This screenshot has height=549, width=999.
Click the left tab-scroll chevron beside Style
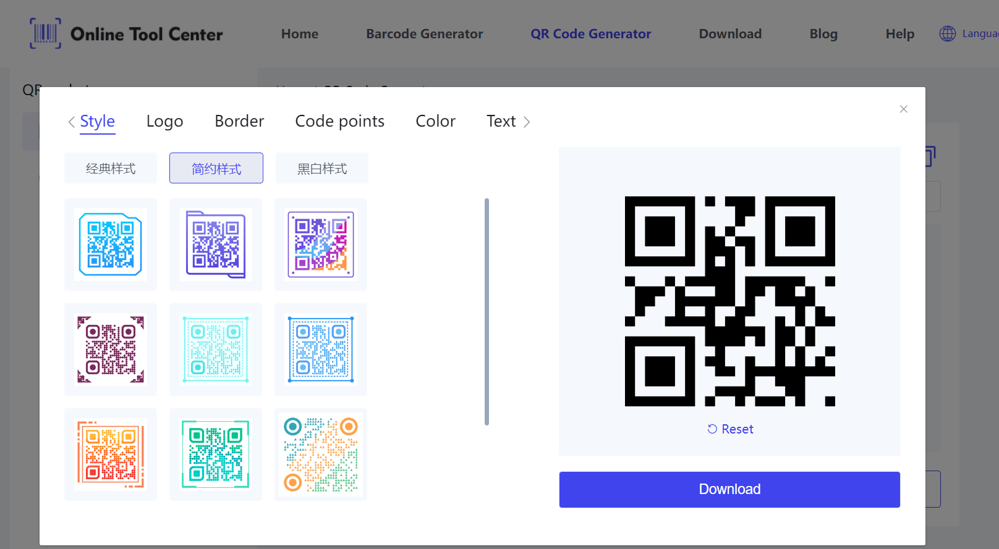[x=71, y=122]
